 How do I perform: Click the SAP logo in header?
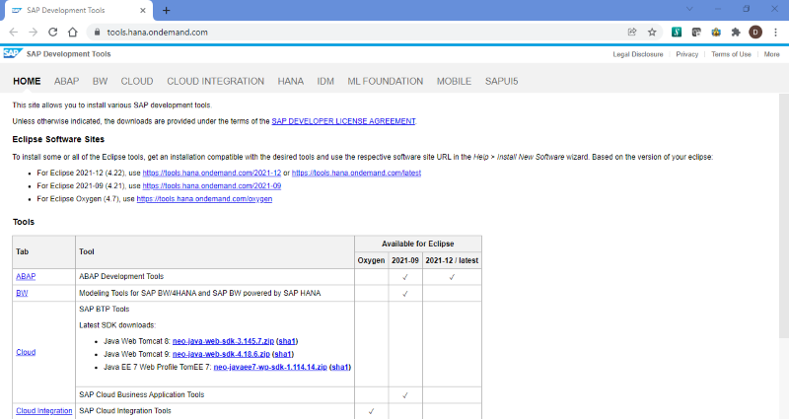pos(13,53)
